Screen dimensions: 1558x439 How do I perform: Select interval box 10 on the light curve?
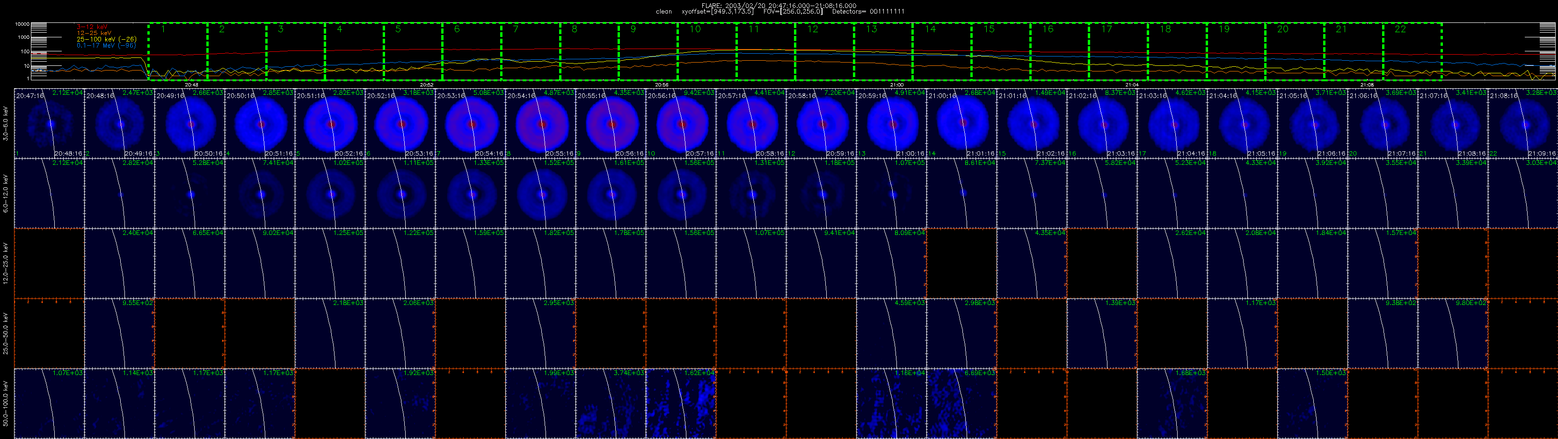[x=707, y=51]
